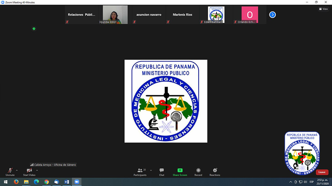Click the Zoom Meeting 40-Minutes window title

20,2
